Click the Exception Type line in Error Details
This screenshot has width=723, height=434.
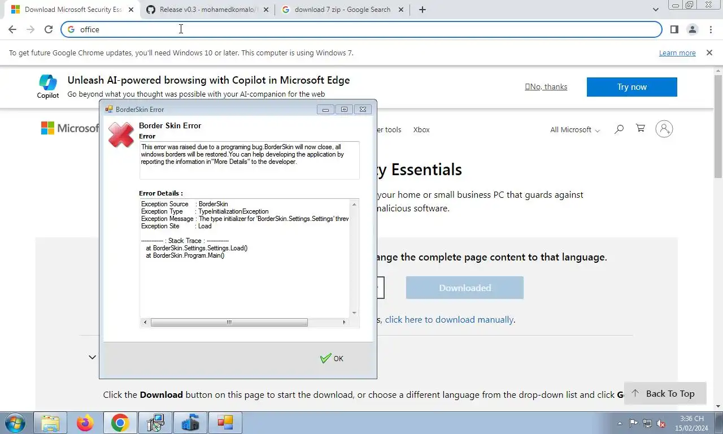205,211
